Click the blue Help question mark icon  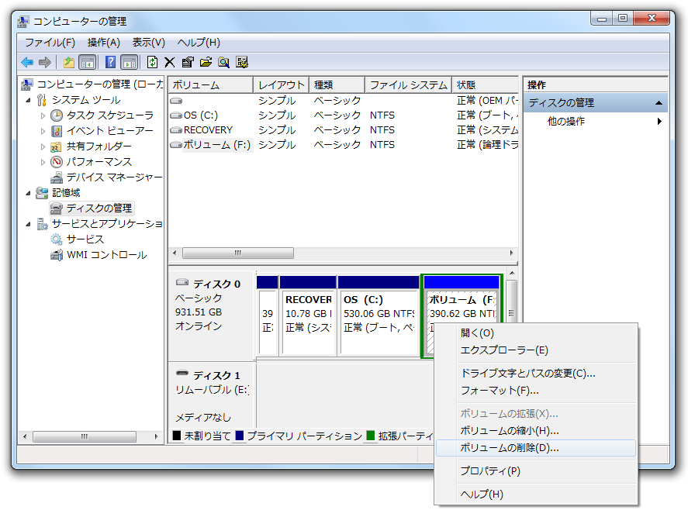[x=111, y=62]
